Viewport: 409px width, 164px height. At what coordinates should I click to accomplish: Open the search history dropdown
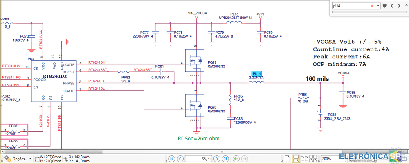tap(378, 6)
